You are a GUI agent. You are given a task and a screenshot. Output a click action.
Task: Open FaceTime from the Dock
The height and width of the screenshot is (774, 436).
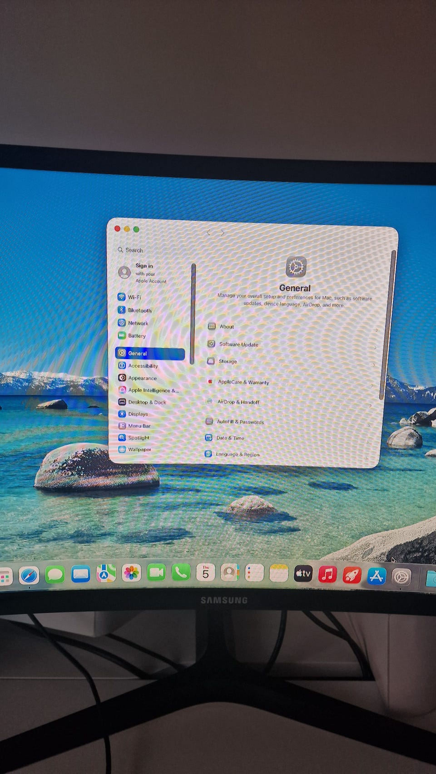pyautogui.click(x=156, y=573)
